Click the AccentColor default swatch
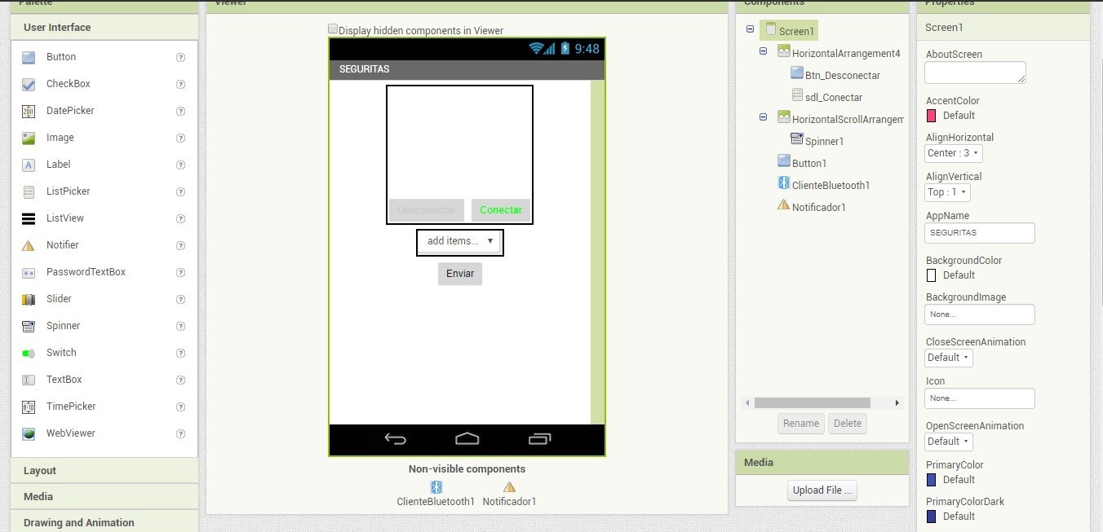 pos(931,115)
